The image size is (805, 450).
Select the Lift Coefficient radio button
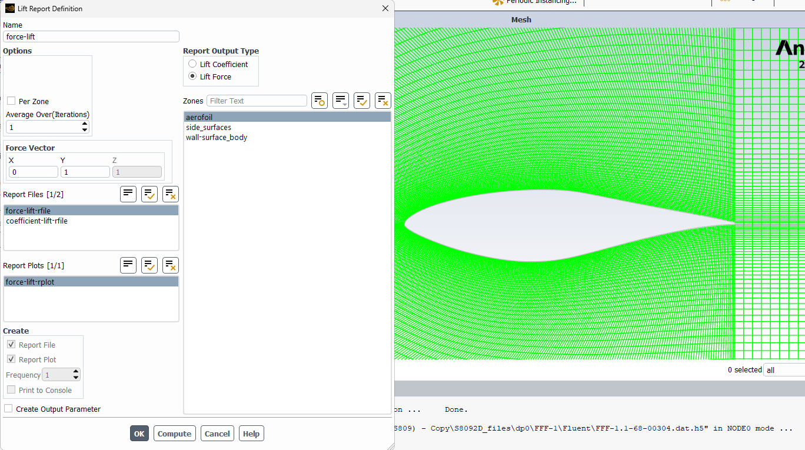click(192, 64)
